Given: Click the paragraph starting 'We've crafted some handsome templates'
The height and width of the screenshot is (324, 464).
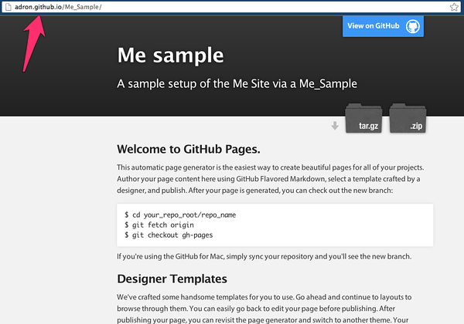Looking at the screenshot, I should (264, 309).
